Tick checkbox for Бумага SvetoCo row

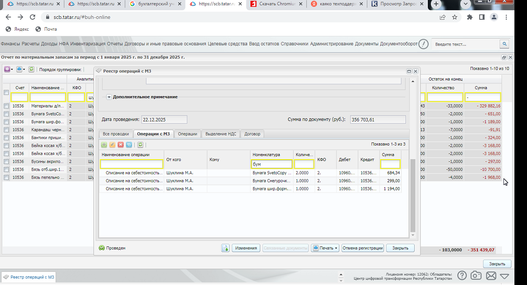coord(6,114)
